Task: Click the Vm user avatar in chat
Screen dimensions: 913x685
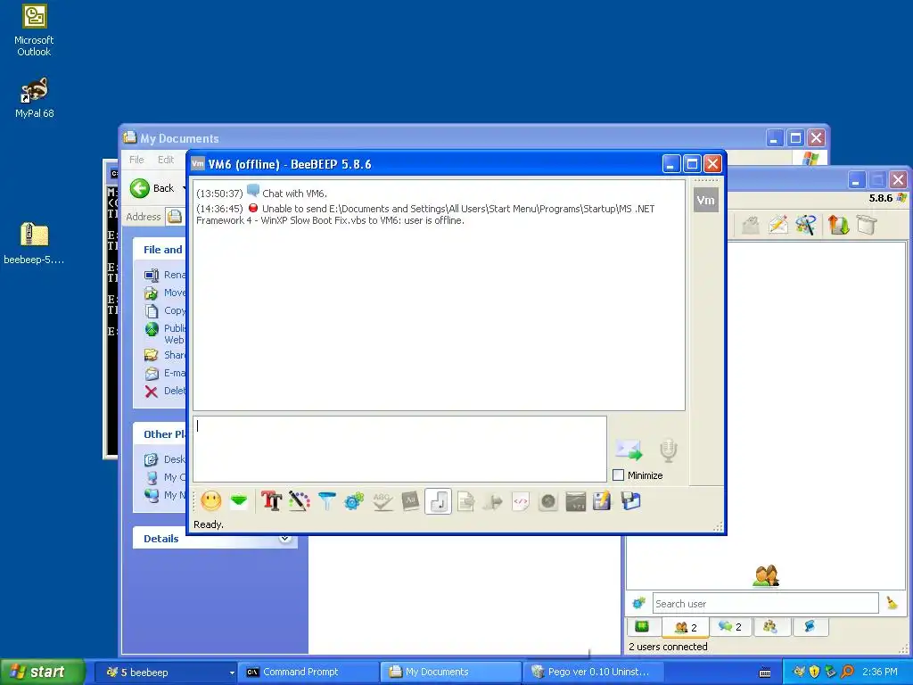Action: [706, 201]
